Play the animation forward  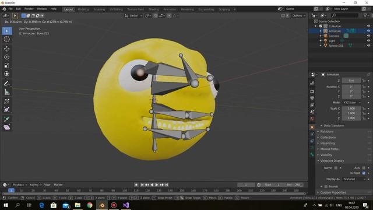click(157, 185)
